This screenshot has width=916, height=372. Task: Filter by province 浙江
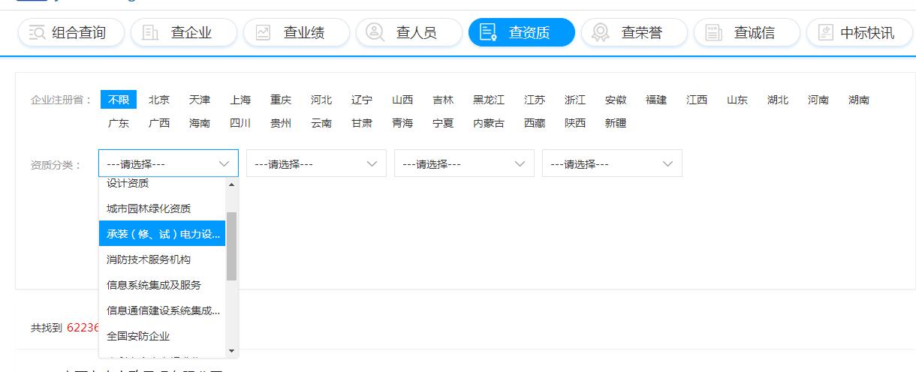point(575,100)
